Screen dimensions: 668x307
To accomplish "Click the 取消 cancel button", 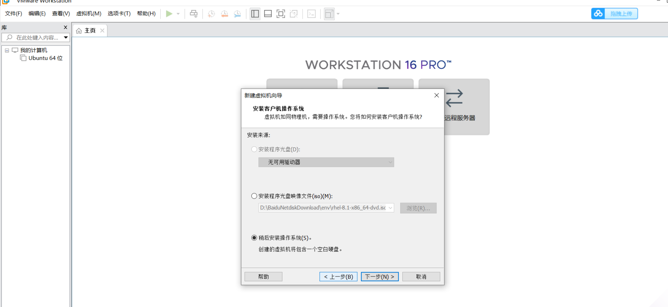I will 421,277.
